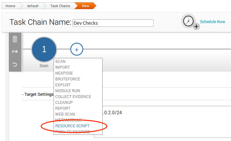Expand the Target Settings section
This screenshot has width=231, height=141.
[x=38, y=94]
